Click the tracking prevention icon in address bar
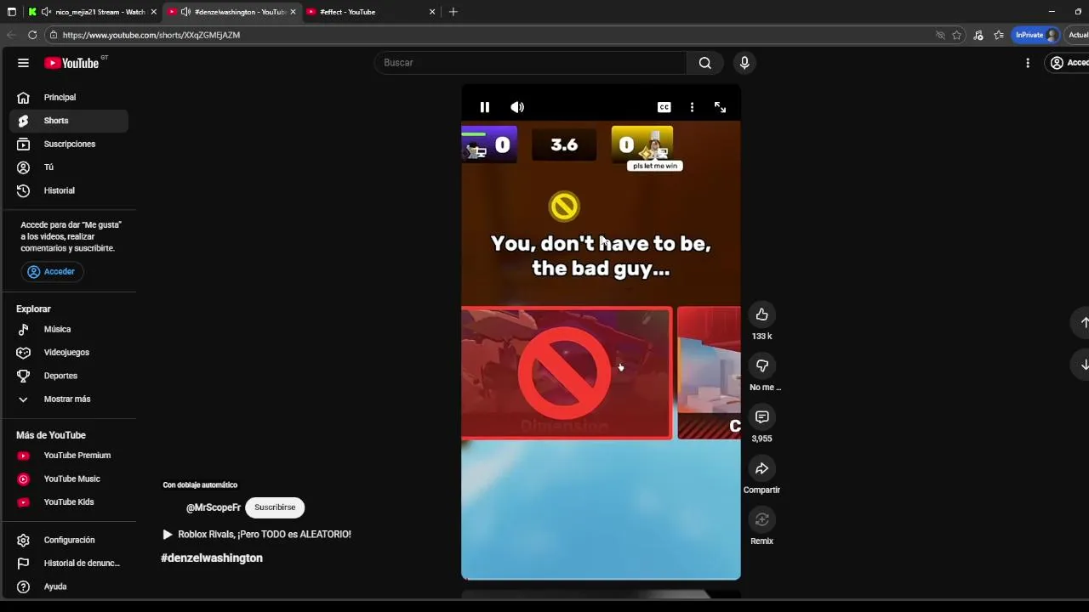The height and width of the screenshot is (612, 1089). (940, 35)
